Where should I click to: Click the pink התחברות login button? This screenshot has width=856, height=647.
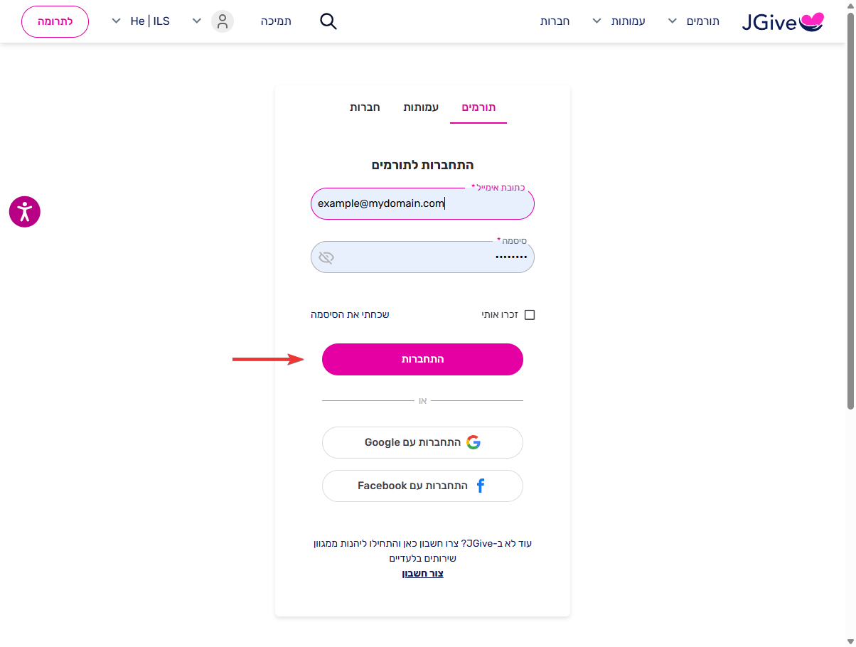point(422,359)
